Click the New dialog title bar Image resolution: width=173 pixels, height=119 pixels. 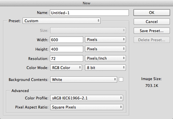coord(86,3)
